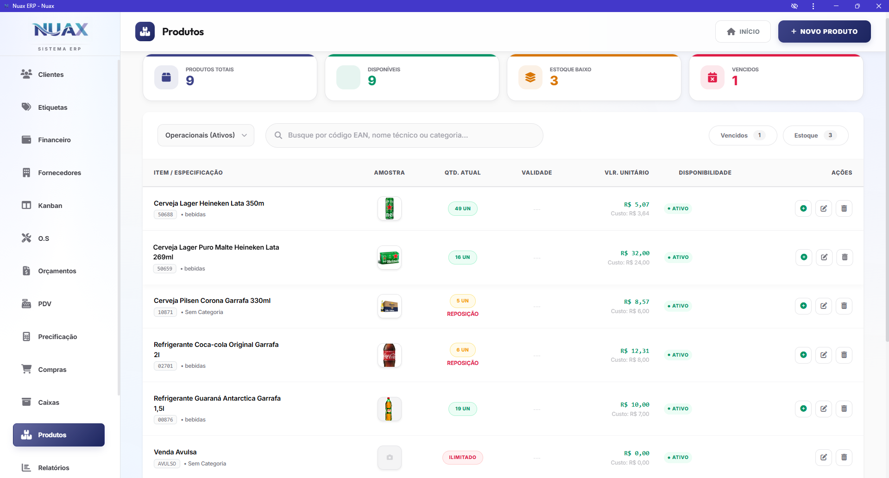This screenshot has width=889, height=478.
Task: Click Corona row 'REPOSIÇÃO' label
Action: click(x=463, y=314)
